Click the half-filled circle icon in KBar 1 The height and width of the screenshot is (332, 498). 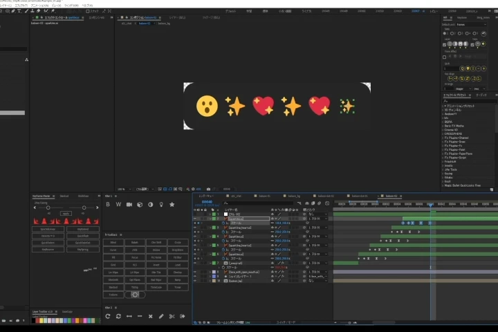(x=151, y=205)
